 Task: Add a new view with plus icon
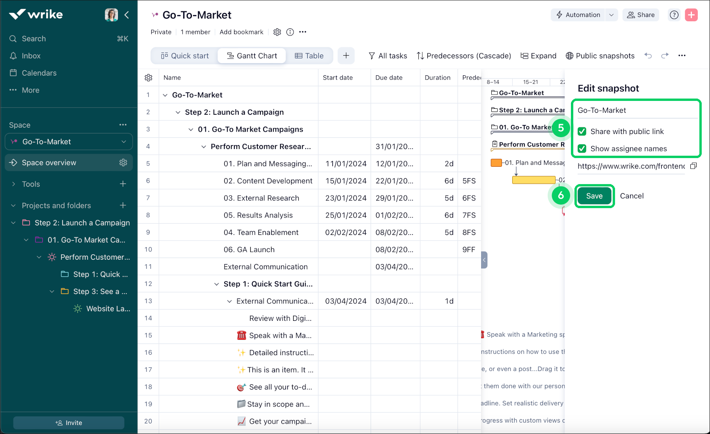(x=346, y=56)
